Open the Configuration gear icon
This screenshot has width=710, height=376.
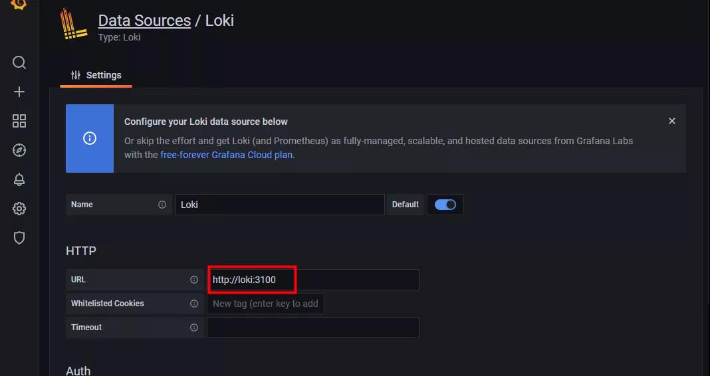[x=19, y=209]
